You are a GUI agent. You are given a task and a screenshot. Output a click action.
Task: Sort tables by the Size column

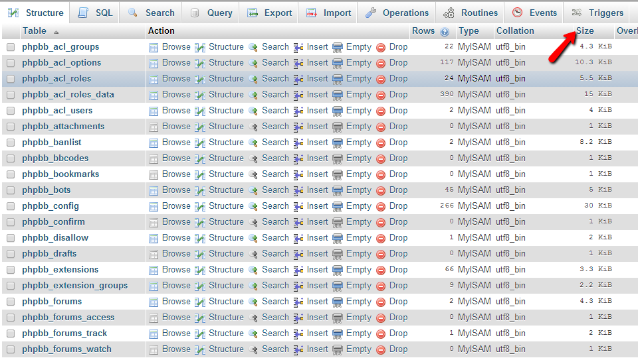[x=585, y=30]
